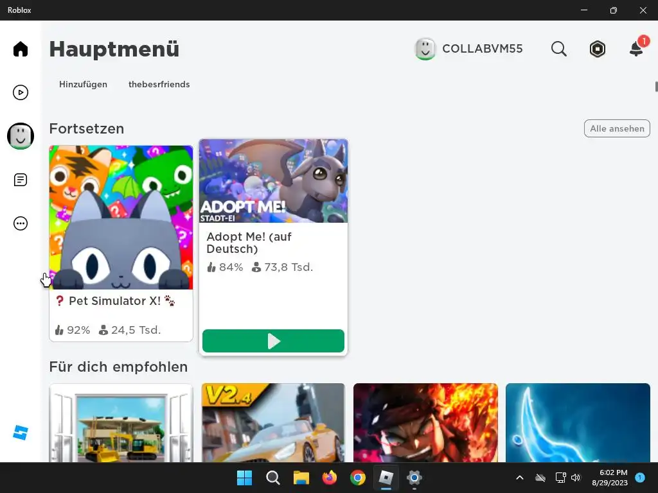Screen dimensions: 658x493
Task: Click the network tray icon
Action: pyautogui.click(x=560, y=478)
